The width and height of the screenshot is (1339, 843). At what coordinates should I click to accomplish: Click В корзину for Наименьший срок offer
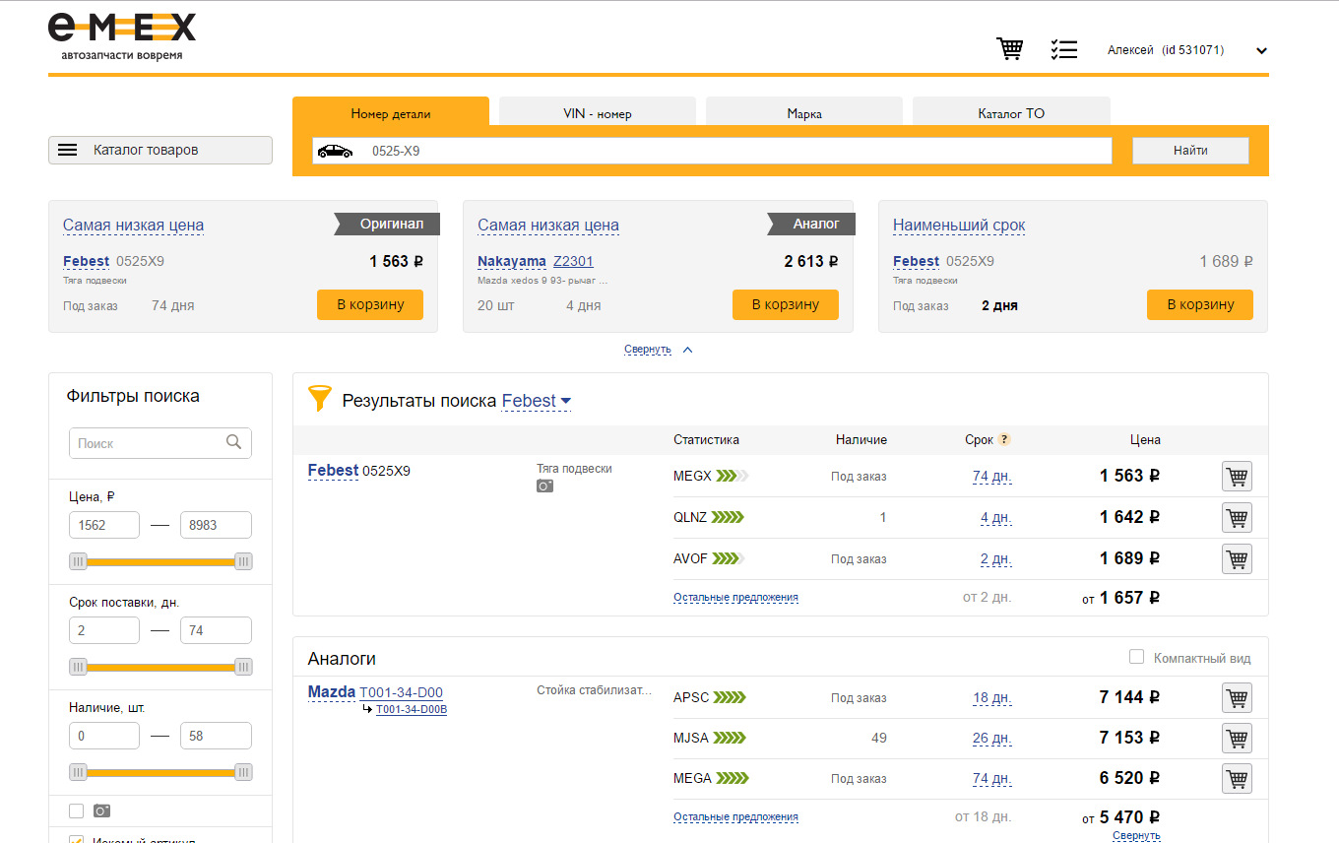[1200, 304]
